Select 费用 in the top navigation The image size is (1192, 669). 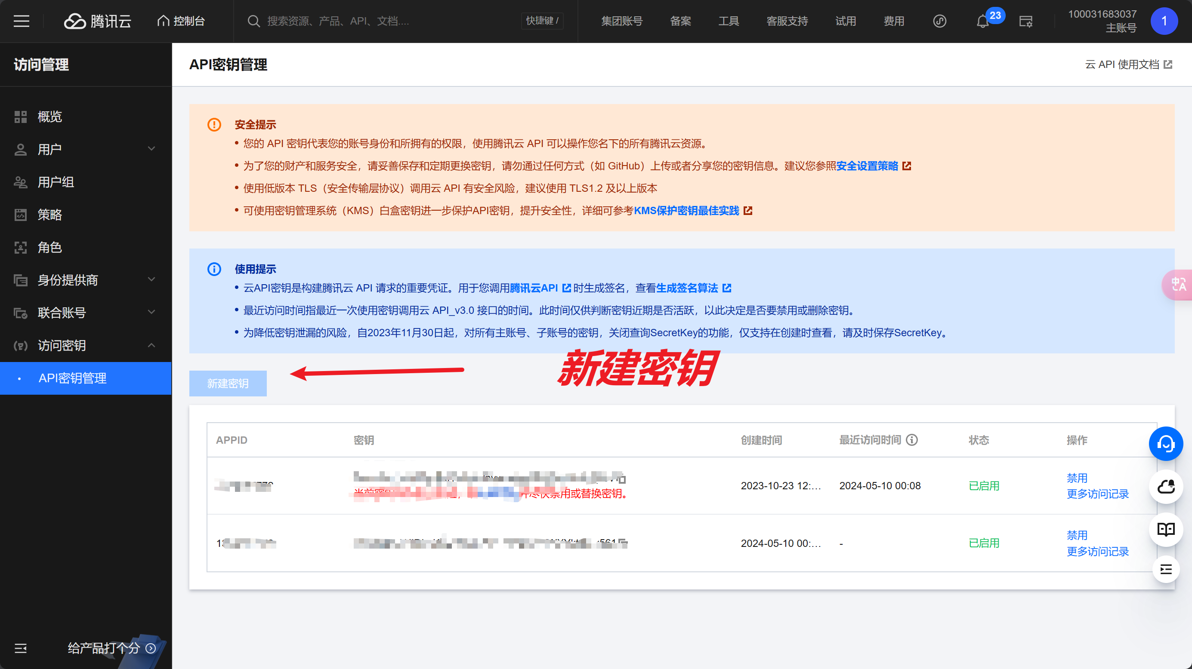click(x=893, y=21)
